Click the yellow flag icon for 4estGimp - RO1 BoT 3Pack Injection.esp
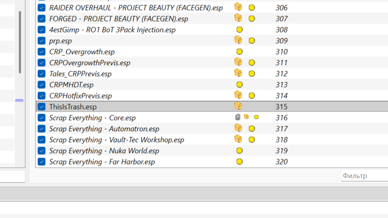The image size is (388, 218). click(240, 30)
